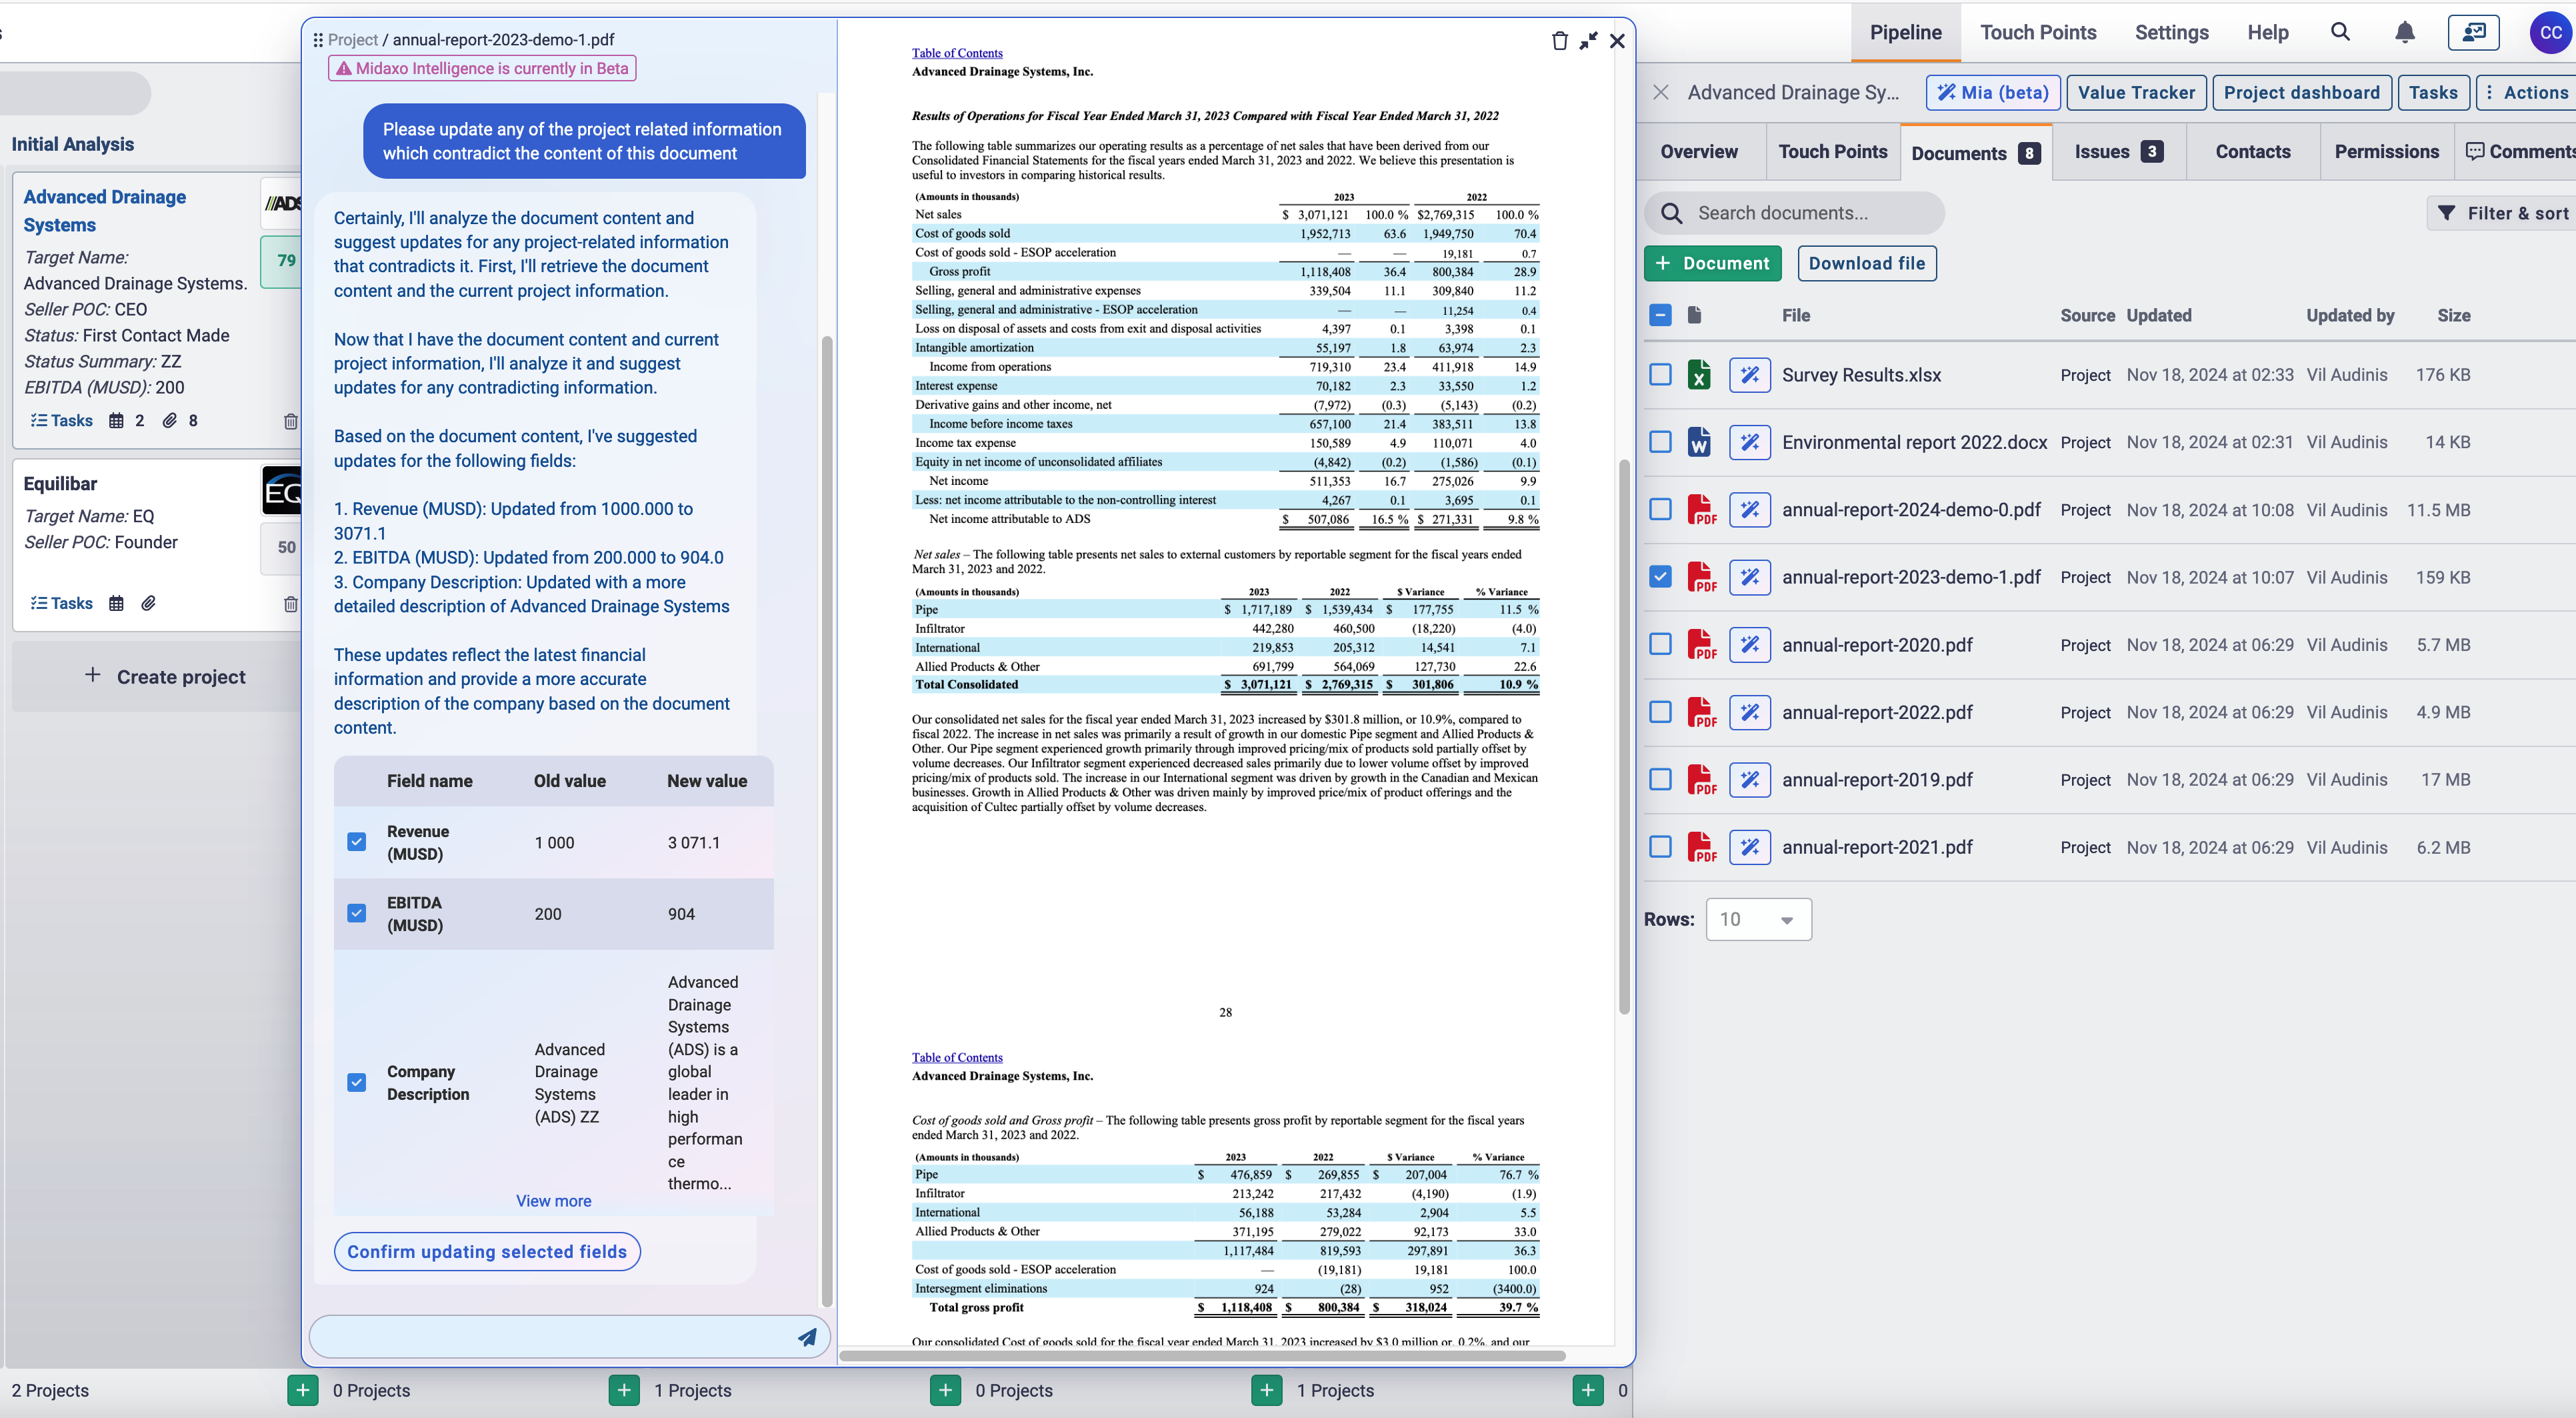Image resolution: width=2576 pixels, height=1418 pixels.
Task: Switch to the Overview tab
Action: pyautogui.click(x=1699, y=152)
